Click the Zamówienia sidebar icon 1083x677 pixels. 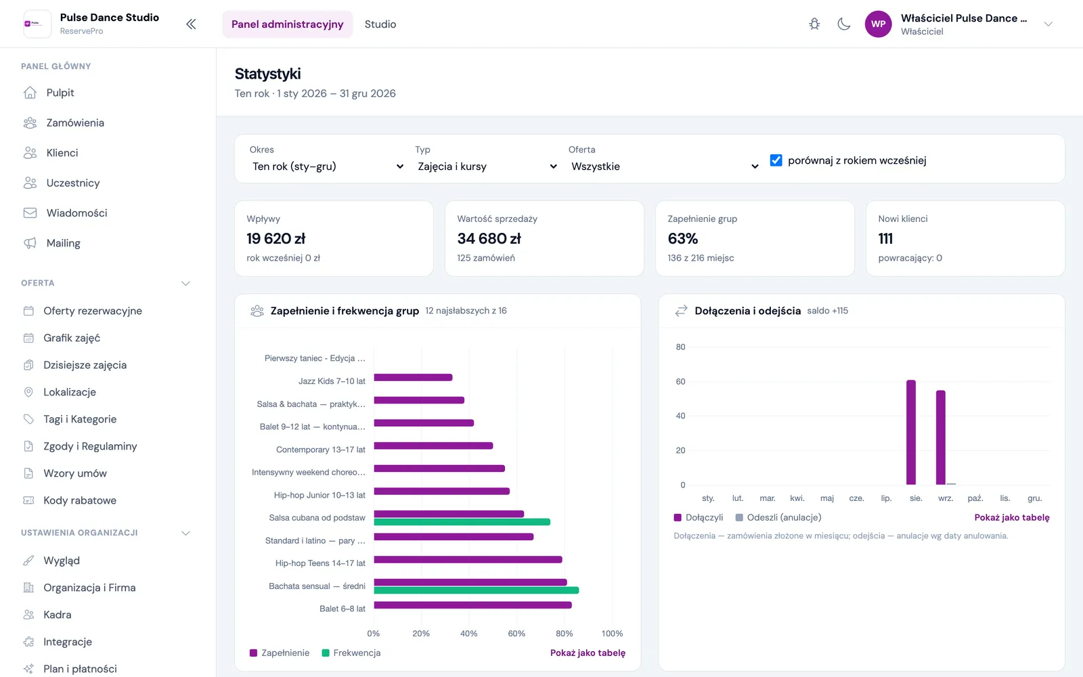(30, 123)
